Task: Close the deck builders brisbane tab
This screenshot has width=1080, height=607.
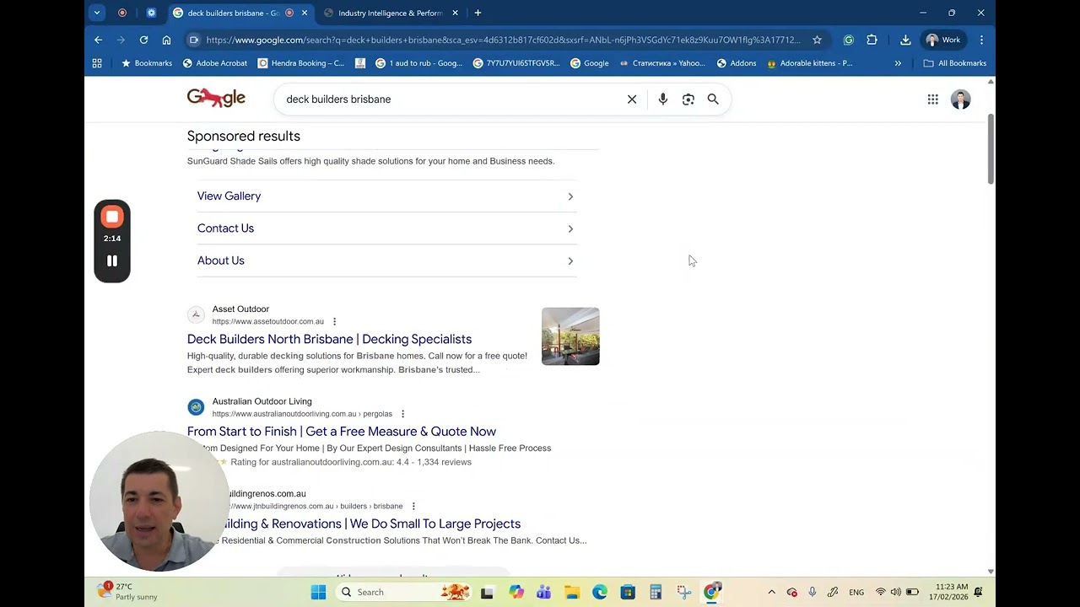Action: click(x=305, y=13)
